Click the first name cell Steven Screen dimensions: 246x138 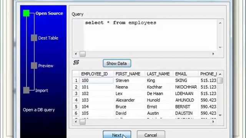coord(129,80)
